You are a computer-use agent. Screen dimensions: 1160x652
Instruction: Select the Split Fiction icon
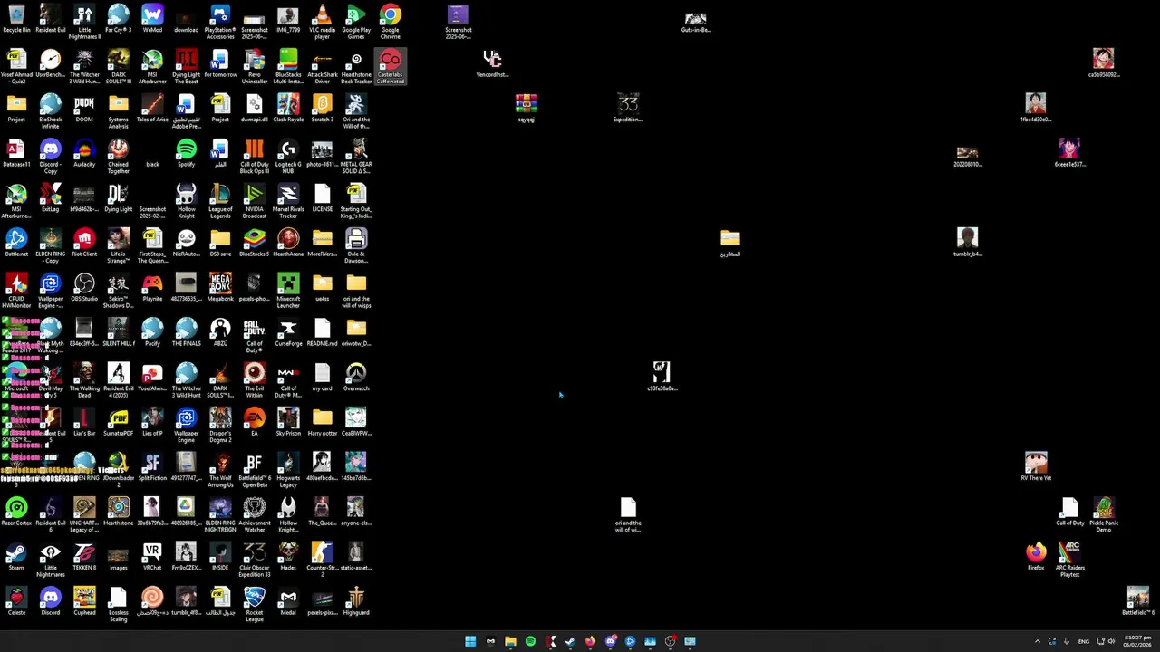152,465
